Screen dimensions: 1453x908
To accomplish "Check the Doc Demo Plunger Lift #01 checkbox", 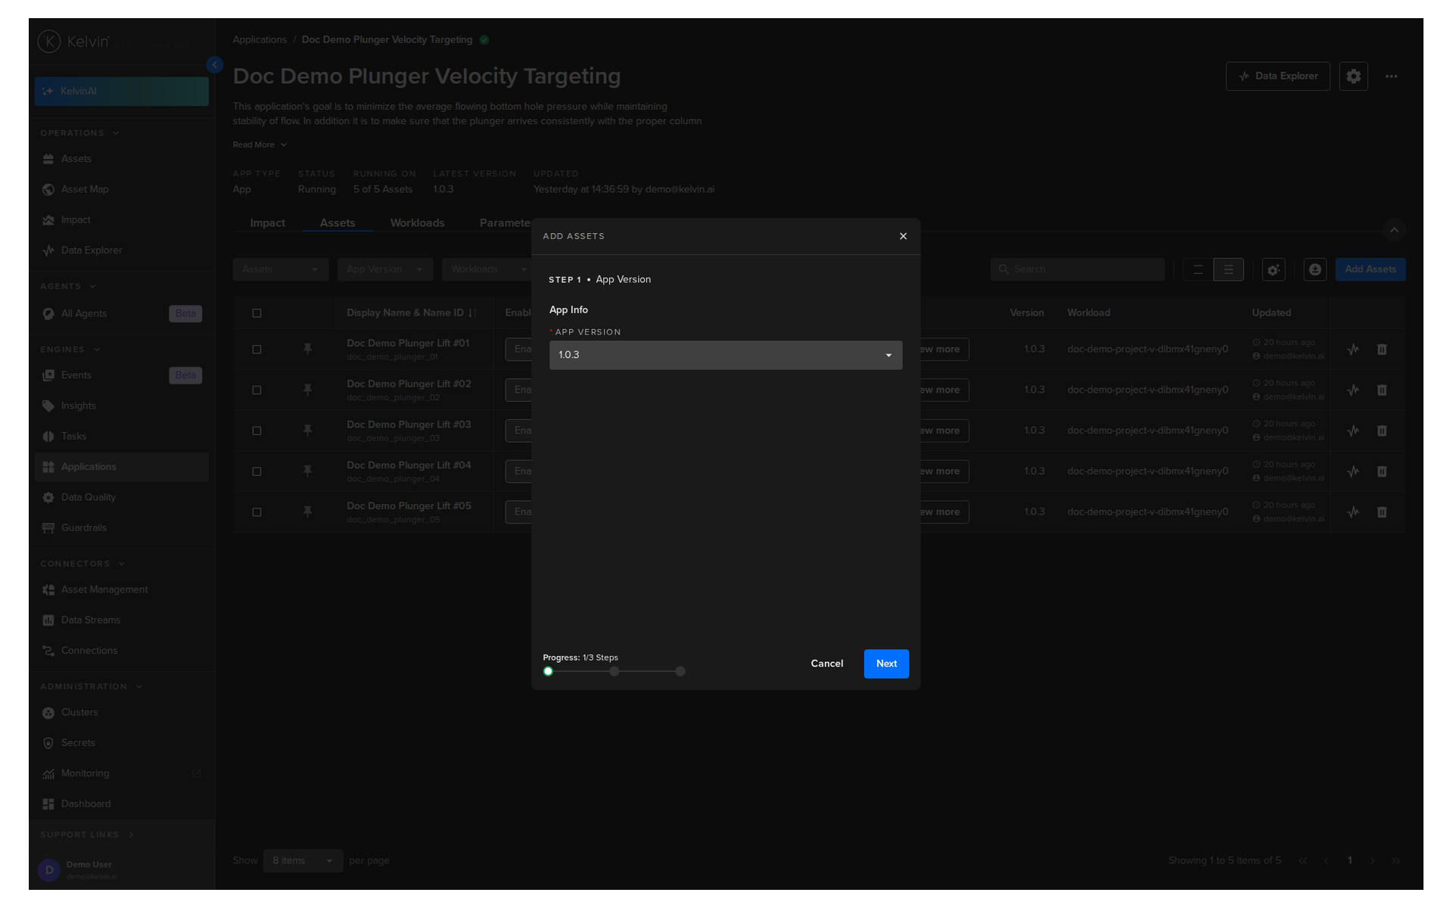I will (257, 350).
